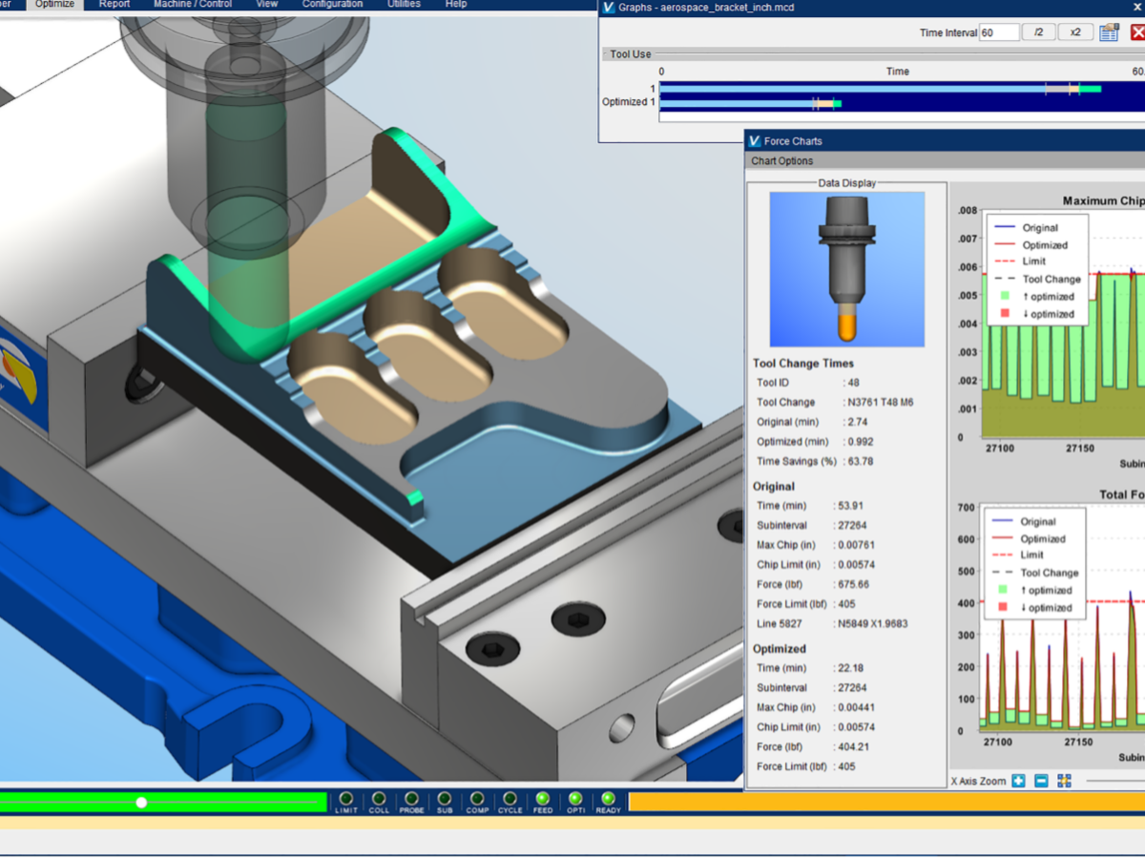
Task: Toggle the READY status light
Action: tap(608, 800)
